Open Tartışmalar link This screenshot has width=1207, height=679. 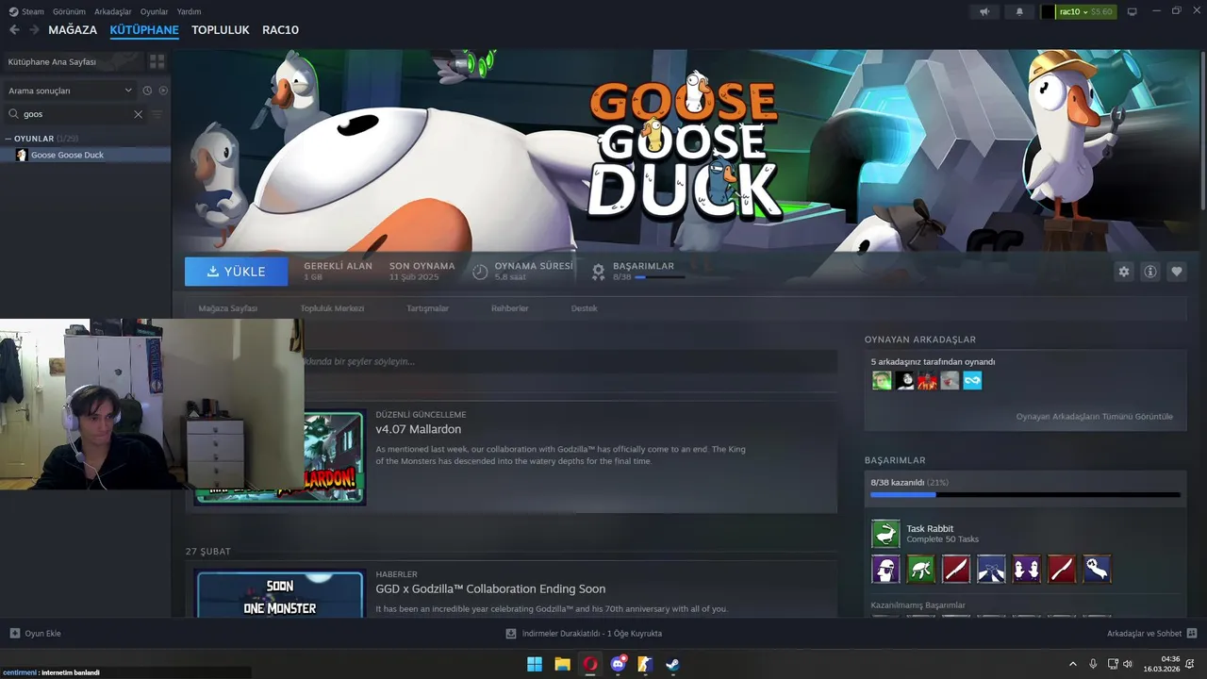[x=427, y=308]
